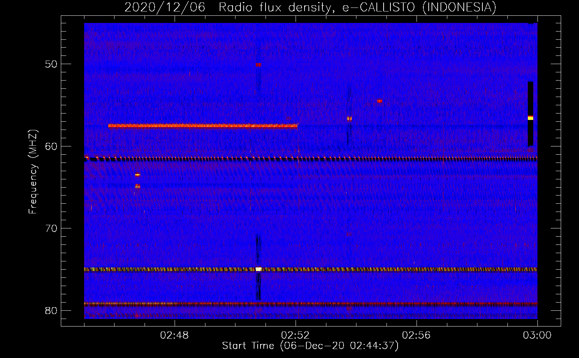Click the 70 frequency tick label
579x358 pixels.
[x=51, y=228]
